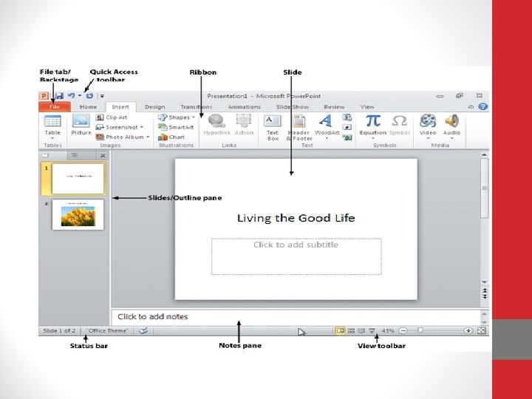Go to next slide button on scrollbar
The image size is (532, 399).
point(485,296)
